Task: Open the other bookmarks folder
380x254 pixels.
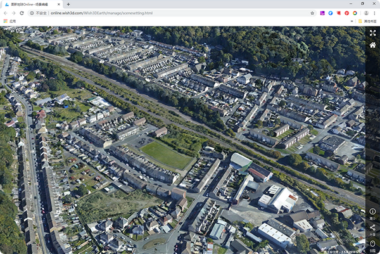Action: (x=367, y=22)
